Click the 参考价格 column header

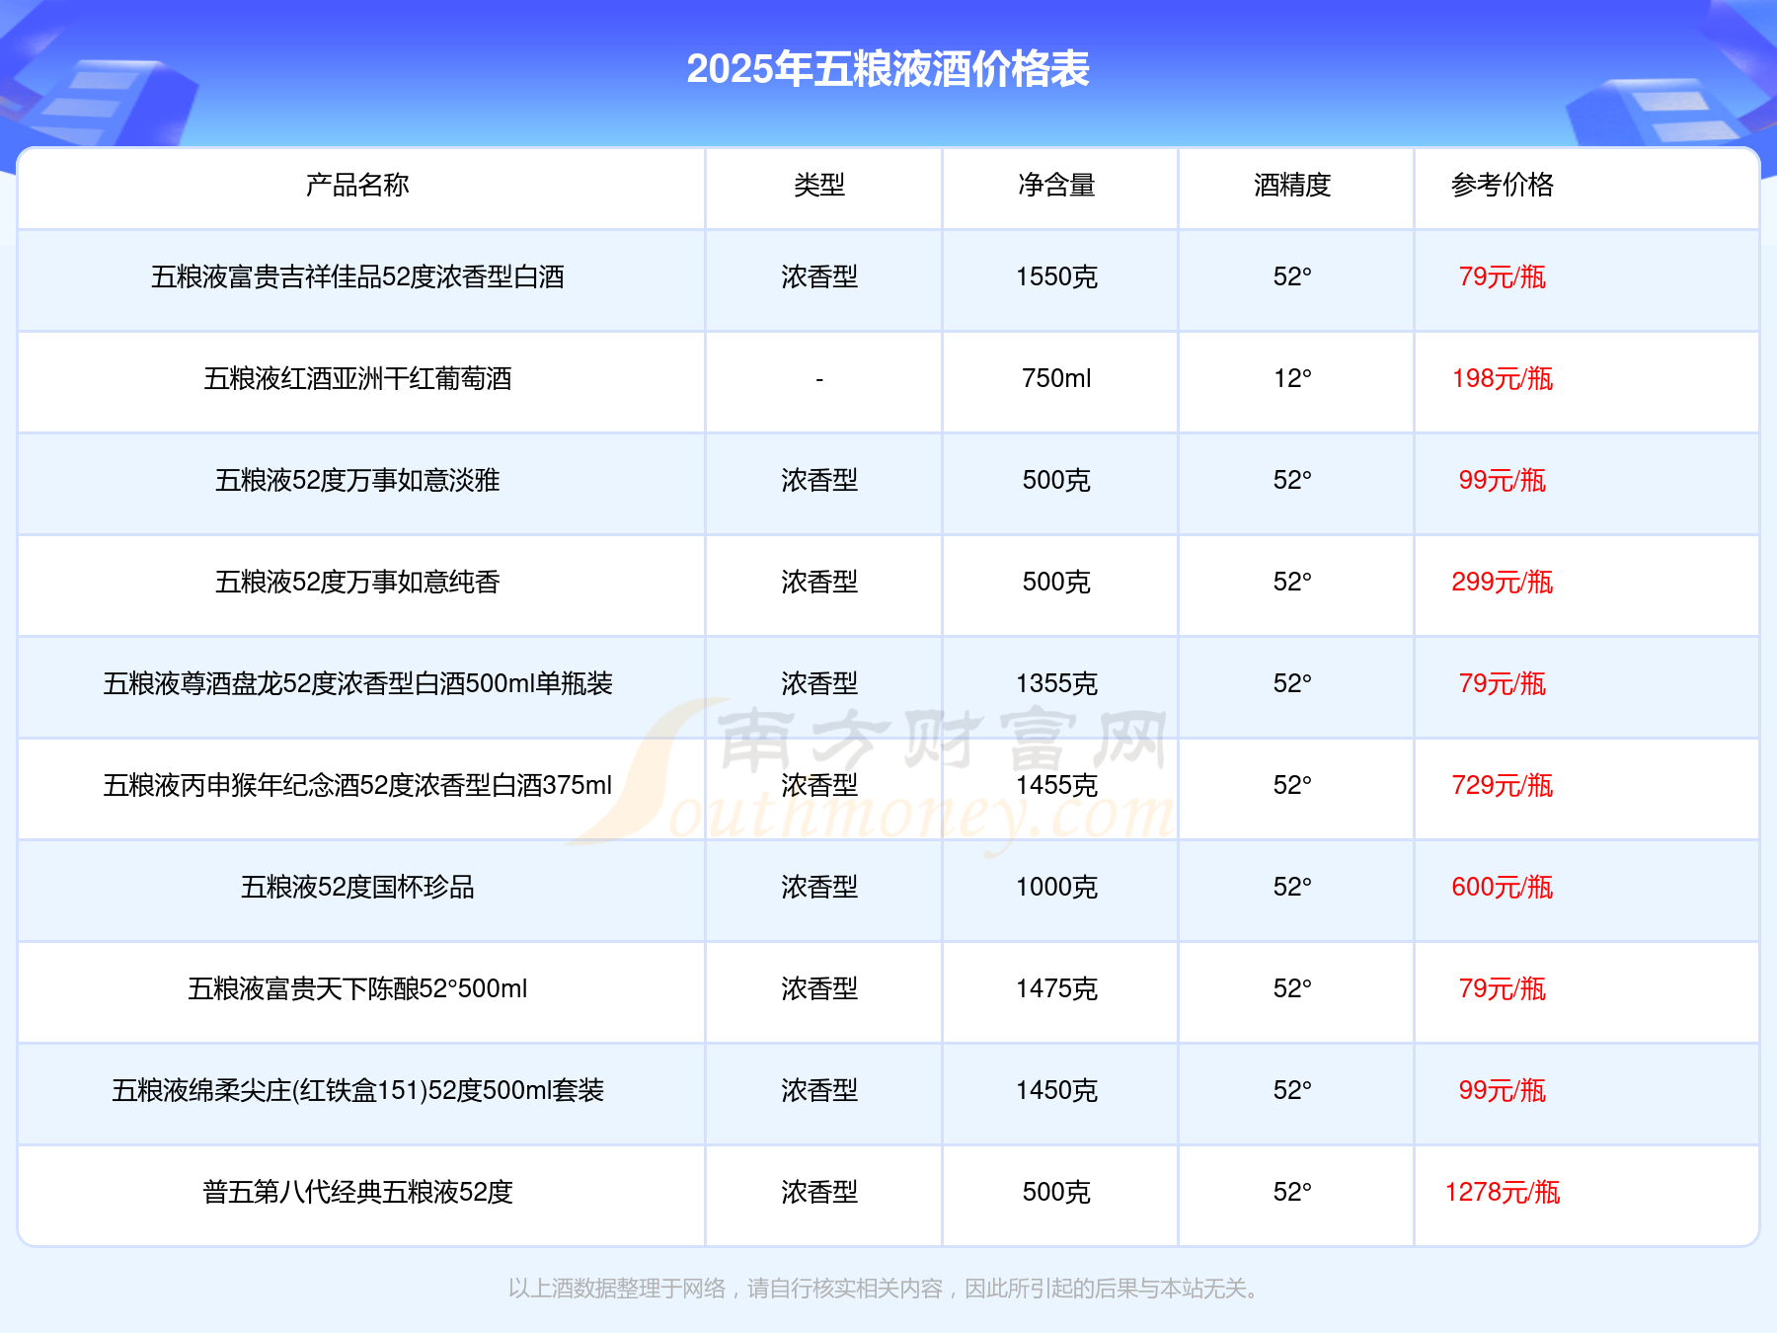coord(1503,185)
